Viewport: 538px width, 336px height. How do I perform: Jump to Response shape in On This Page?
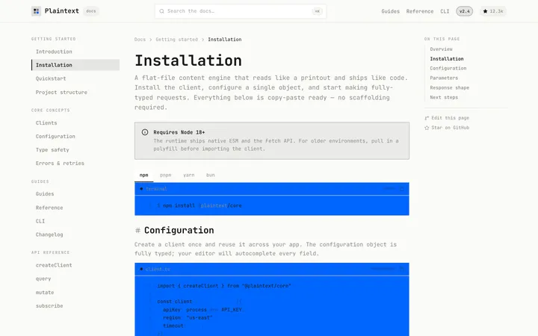point(450,88)
